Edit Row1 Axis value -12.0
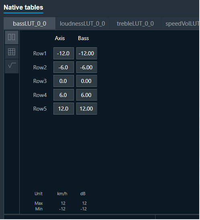200x220 pixels. [x=63, y=53]
